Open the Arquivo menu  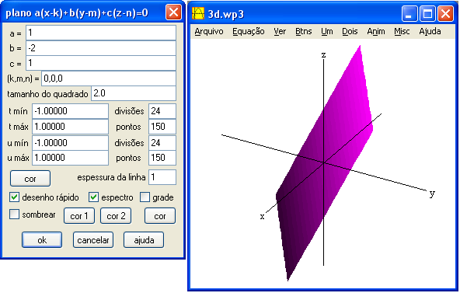209,31
